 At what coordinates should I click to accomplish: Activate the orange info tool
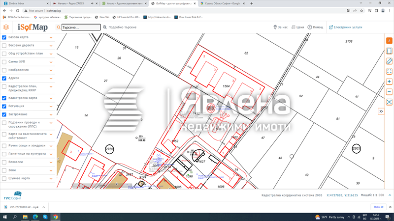point(389,41)
